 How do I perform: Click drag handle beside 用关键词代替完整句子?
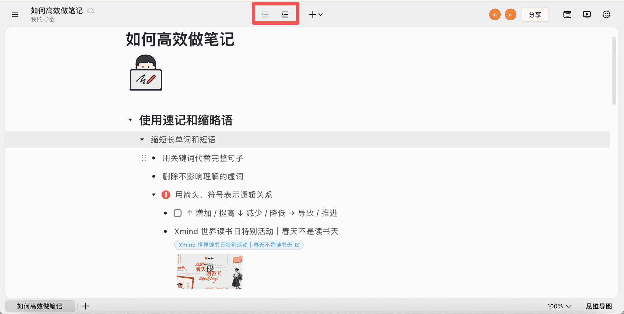(144, 158)
